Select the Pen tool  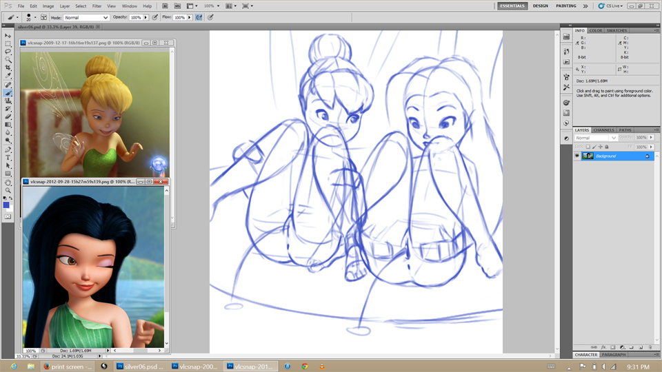click(x=8, y=150)
